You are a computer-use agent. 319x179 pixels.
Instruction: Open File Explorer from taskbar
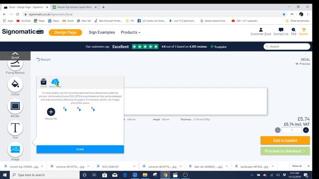tap(145, 175)
